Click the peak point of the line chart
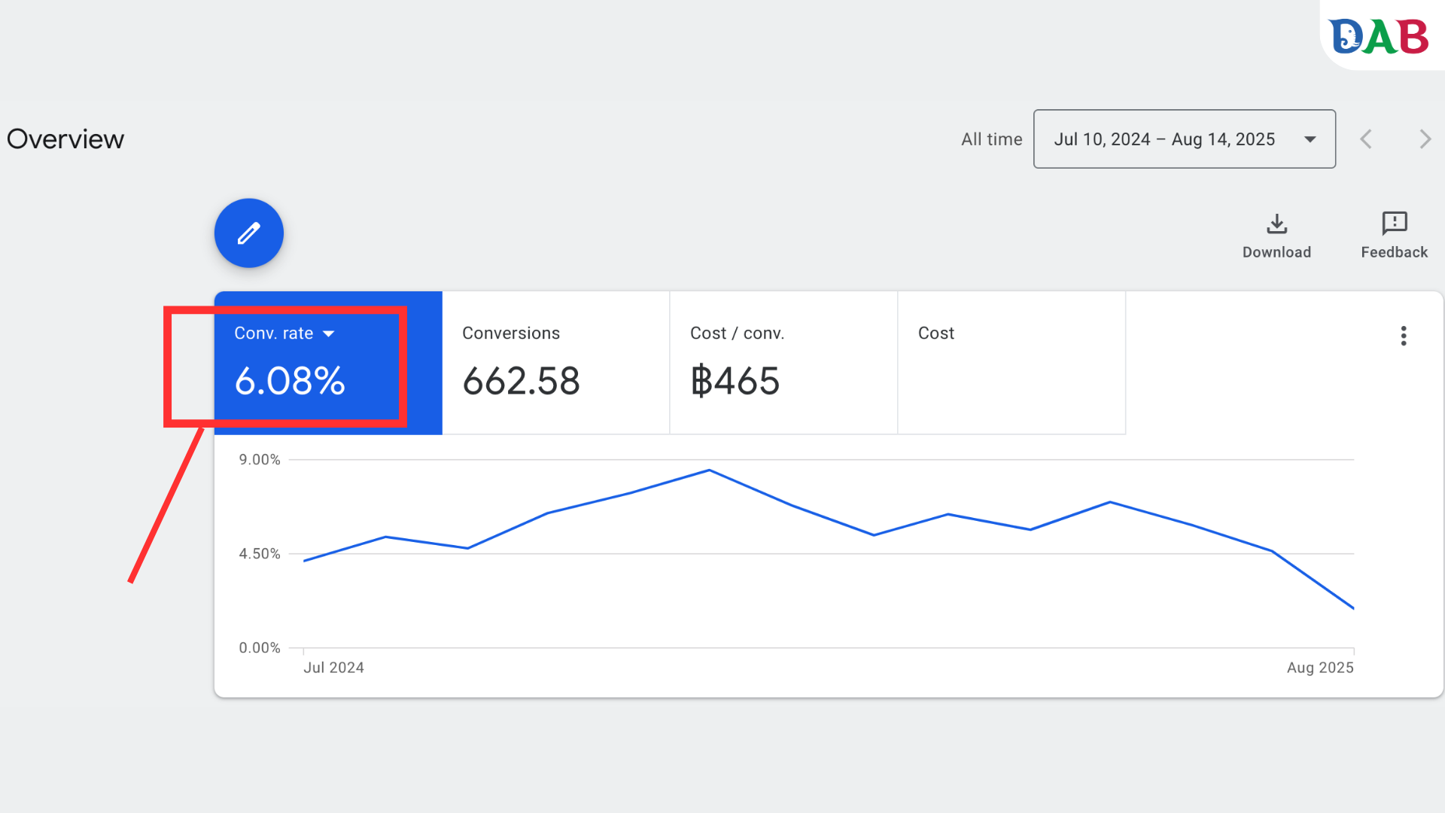Viewport: 1445px width, 813px height. pyautogui.click(x=709, y=470)
